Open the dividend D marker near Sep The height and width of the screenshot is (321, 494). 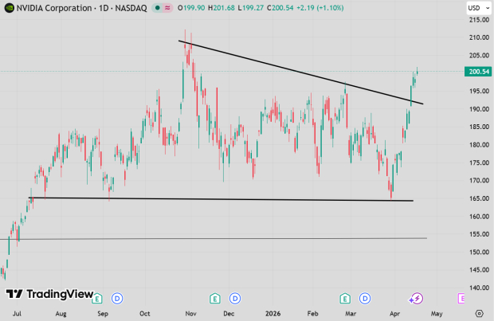coord(117,299)
